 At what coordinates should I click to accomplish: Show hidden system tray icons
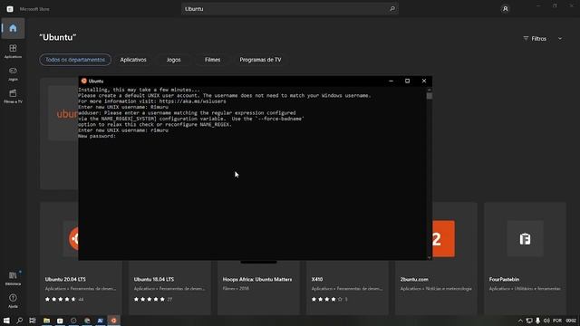pos(520,321)
